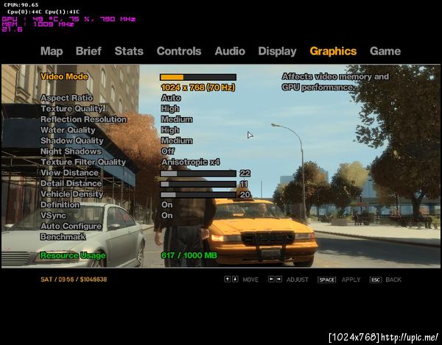This screenshot has height=345, width=442.
Task: Select Reflection Resolution setting
Action: [83, 119]
